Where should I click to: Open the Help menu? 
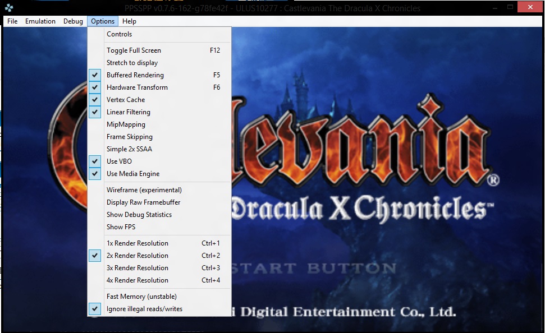point(129,21)
